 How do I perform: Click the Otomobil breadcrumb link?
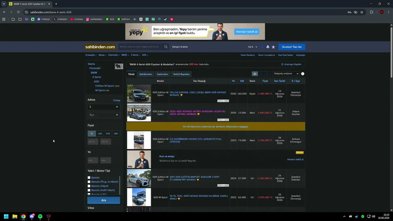tap(113, 55)
